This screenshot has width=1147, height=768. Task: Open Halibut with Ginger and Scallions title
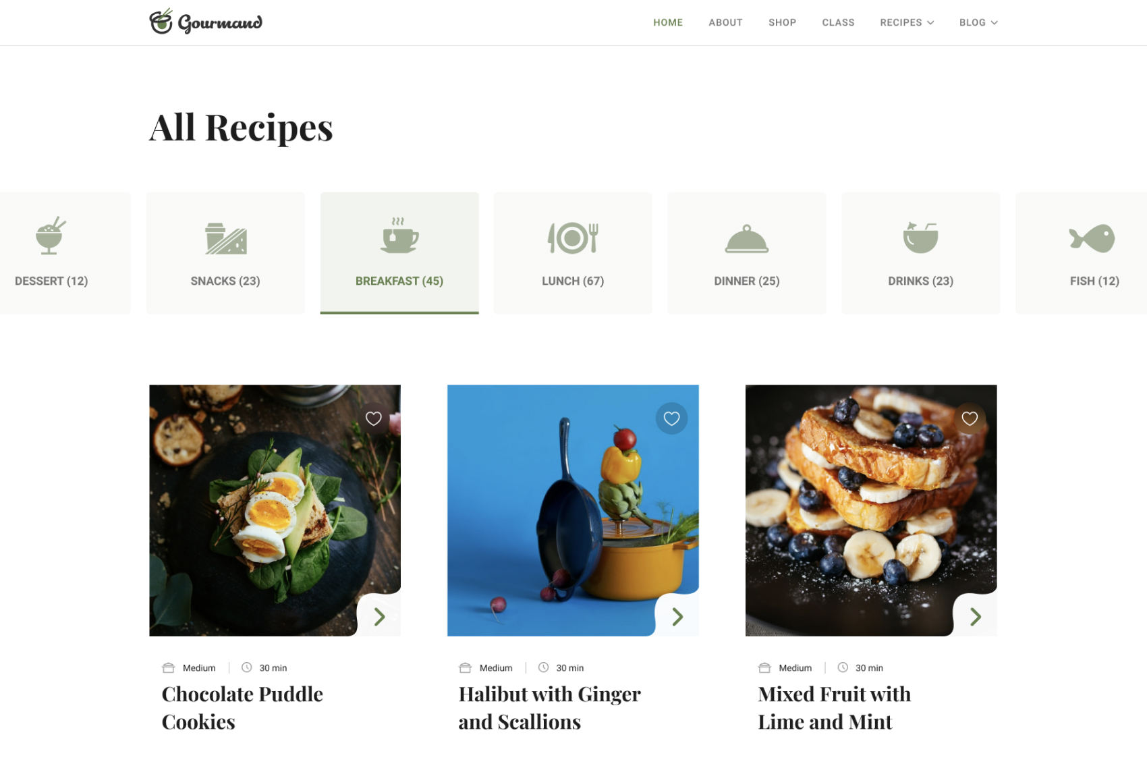tap(549, 708)
